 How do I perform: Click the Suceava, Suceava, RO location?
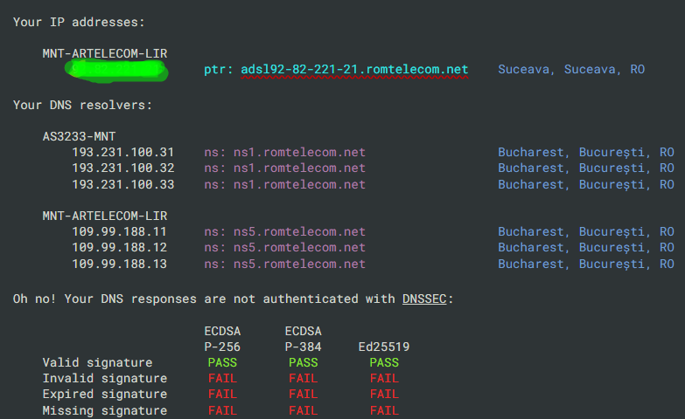click(571, 69)
